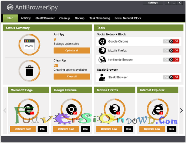
Task: Click the AntiSpy www browser window icon
Action: coord(29,45)
